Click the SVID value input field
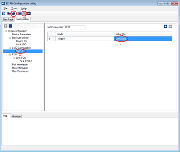Viewport: 180px width, 152px height. [75, 27]
